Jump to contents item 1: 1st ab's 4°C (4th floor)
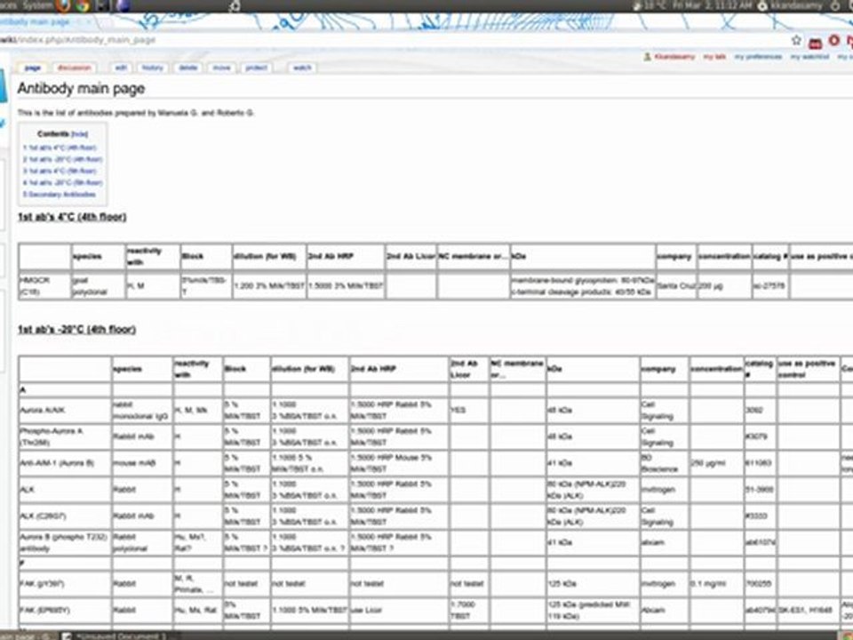This screenshot has width=853, height=640. click(60, 148)
